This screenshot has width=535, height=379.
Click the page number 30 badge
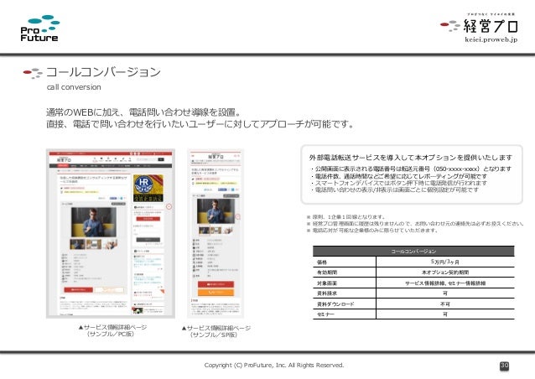click(x=504, y=366)
